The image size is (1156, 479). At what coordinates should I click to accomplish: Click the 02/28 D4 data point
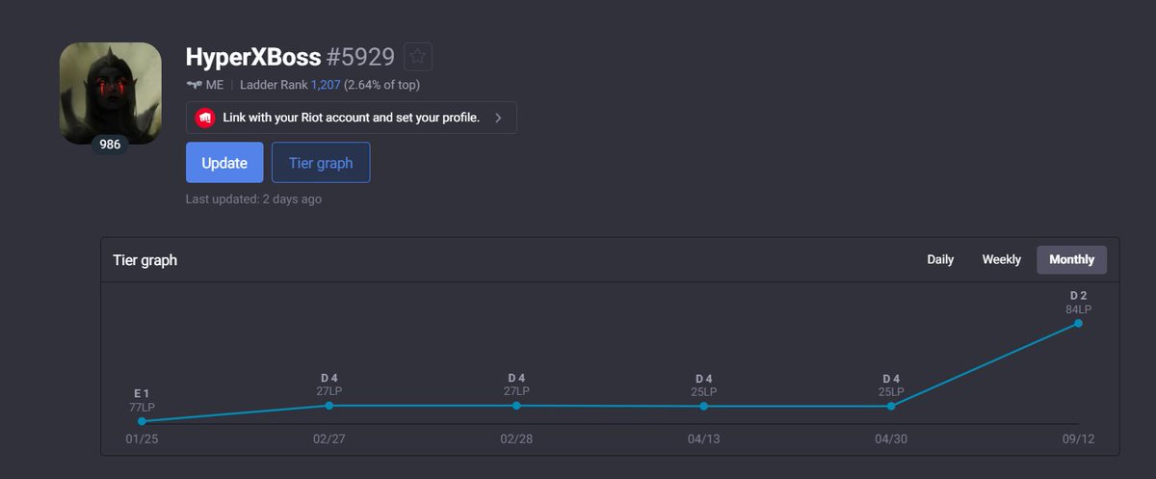(516, 406)
